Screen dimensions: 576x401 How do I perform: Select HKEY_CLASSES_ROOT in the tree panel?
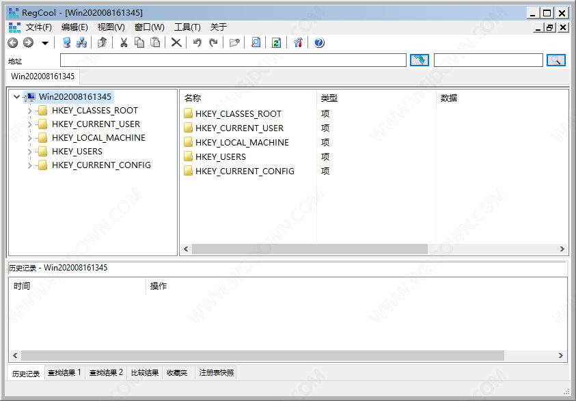95,111
